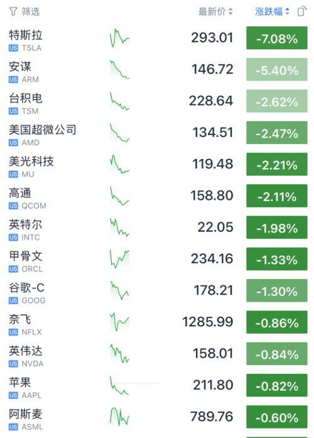Screen dimensions: 314x438
Task: Click Apple AAPL US badge icon
Action: (x=13, y=395)
